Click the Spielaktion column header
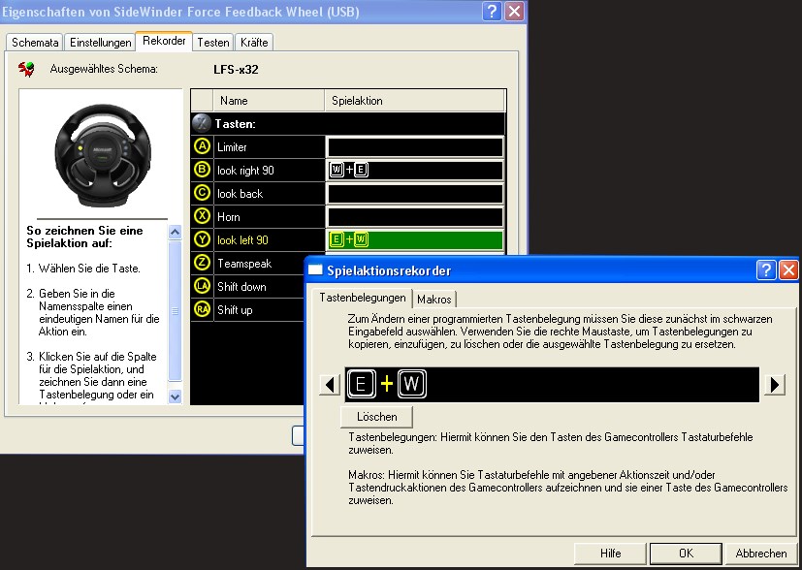The image size is (802, 570). coord(415,101)
